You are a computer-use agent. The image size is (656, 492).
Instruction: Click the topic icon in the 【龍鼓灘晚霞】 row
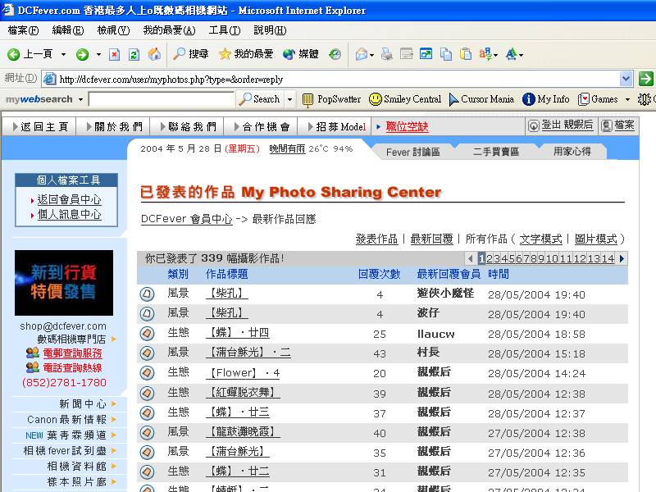[x=147, y=432]
